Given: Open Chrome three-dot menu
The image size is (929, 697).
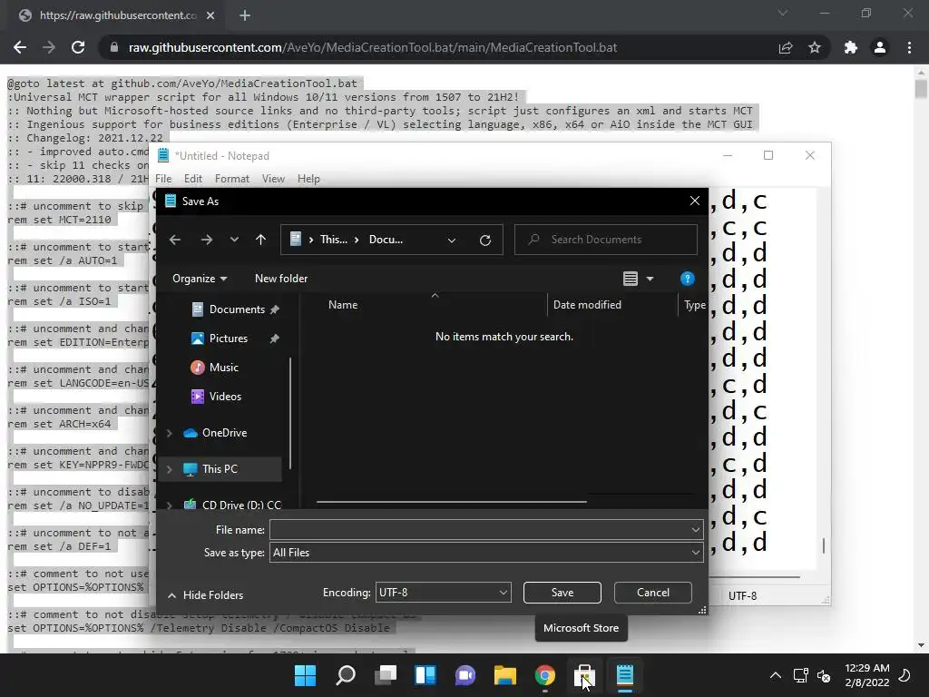Looking at the screenshot, I should pos(909,47).
